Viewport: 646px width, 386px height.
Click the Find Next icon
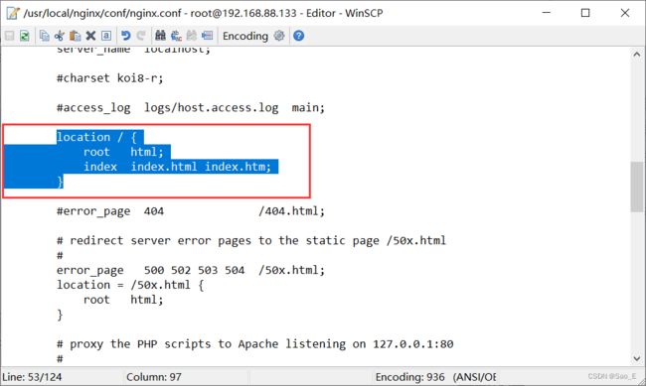click(x=192, y=36)
